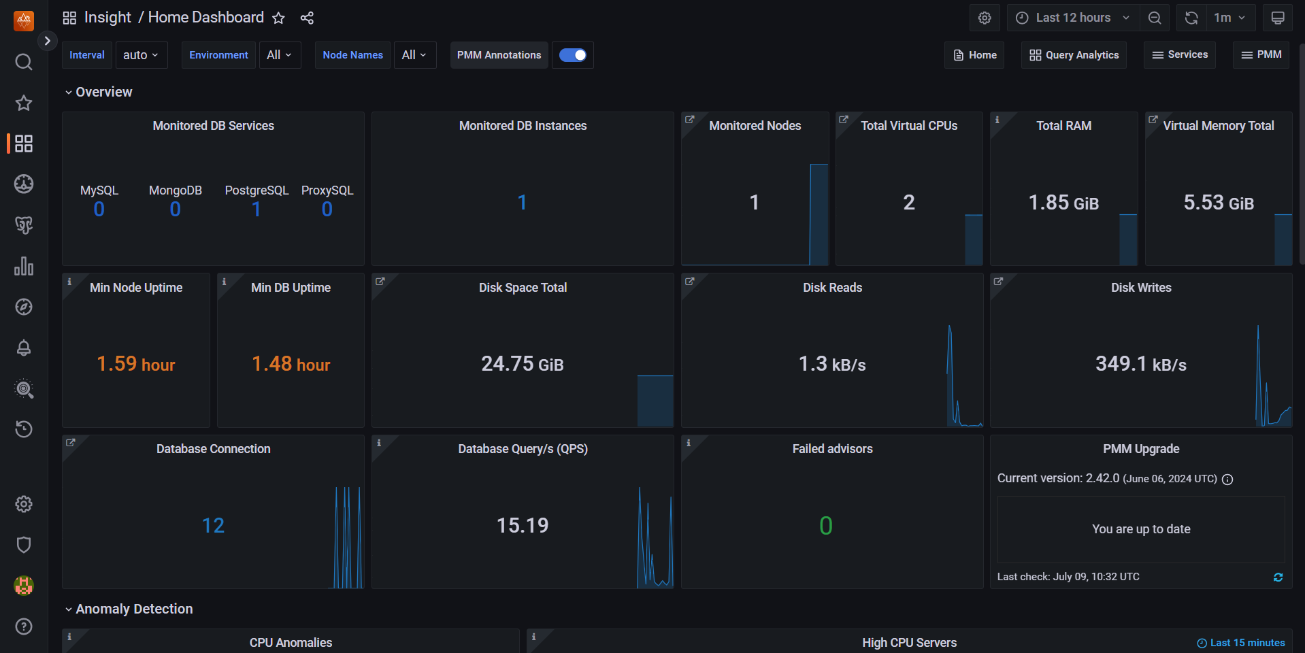Image resolution: width=1305 pixels, height=653 pixels.
Task: Share the dashboard via share icon
Action: (x=307, y=18)
